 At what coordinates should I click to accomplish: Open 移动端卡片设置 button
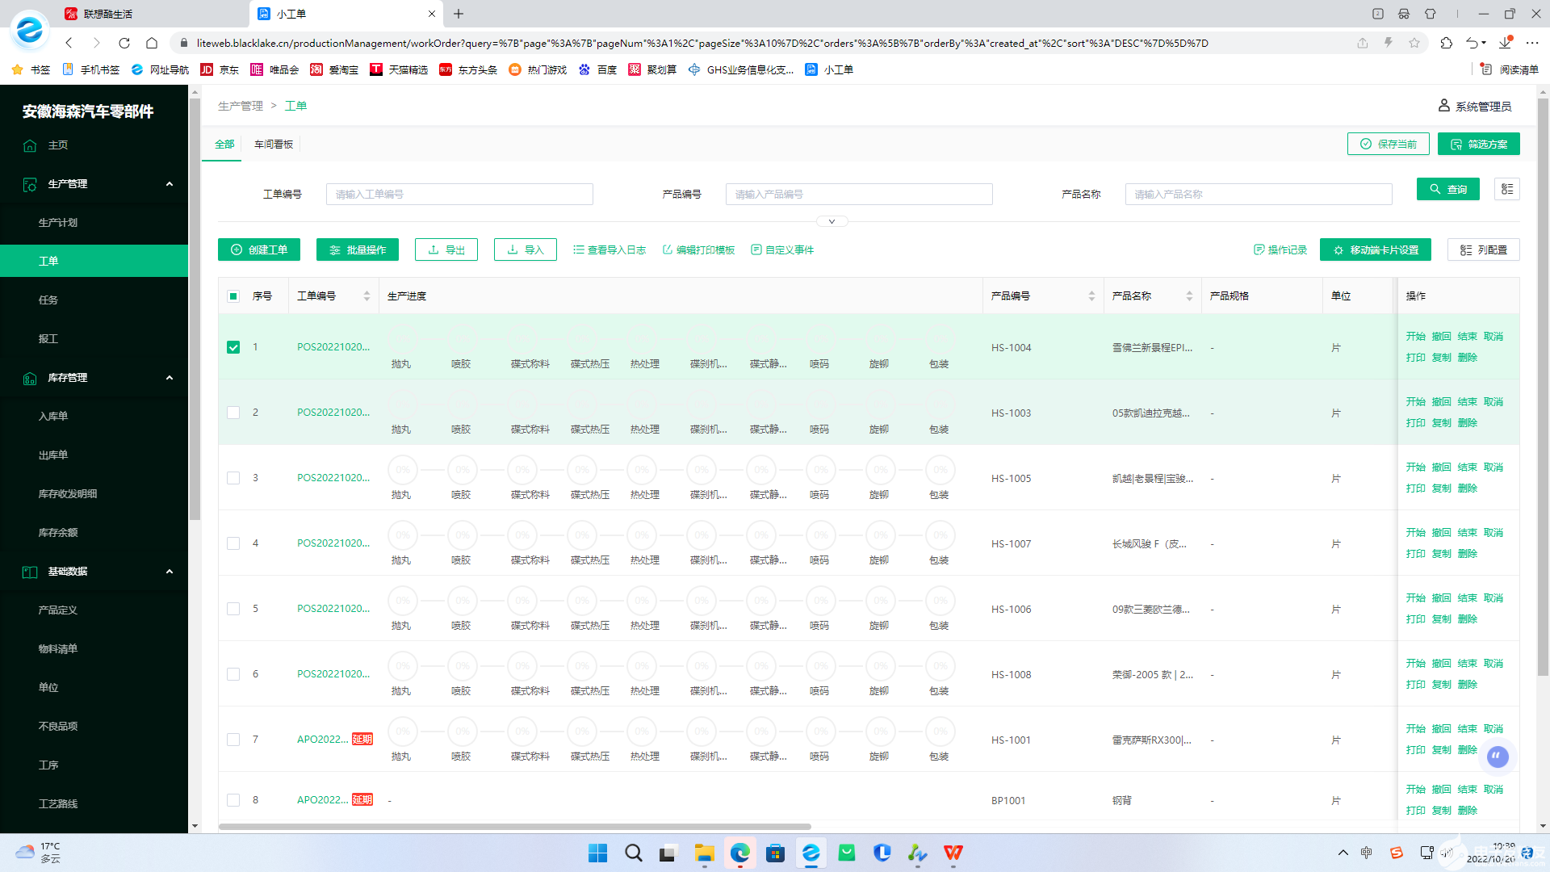pyautogui.click(x=1376, y=250)
